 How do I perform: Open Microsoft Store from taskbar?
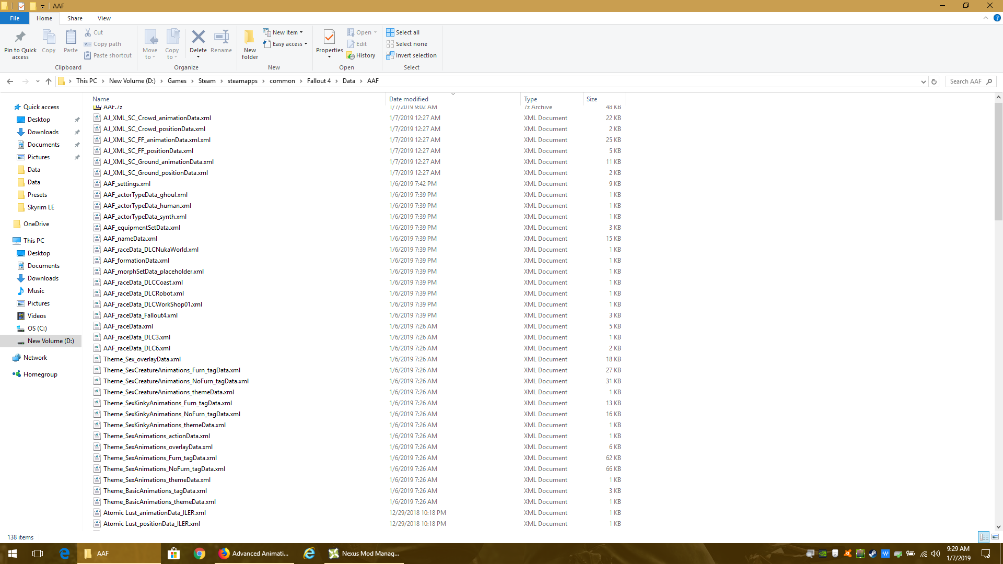point(173,554)
